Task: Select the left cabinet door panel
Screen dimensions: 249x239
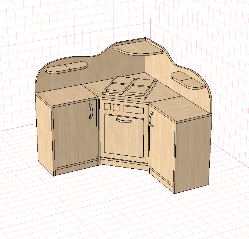Action: coord(74,134)
